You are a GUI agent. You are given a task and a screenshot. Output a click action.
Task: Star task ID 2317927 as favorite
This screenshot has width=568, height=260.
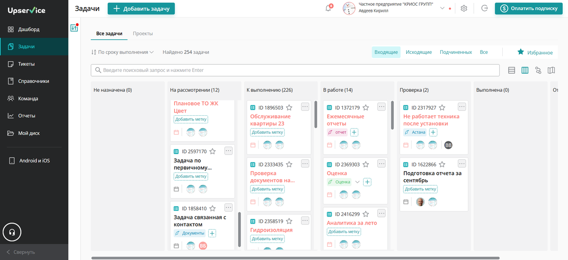pyautogui.click(x=442, y=108)
